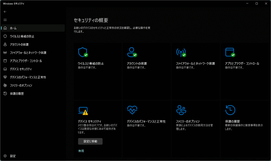Toggle the hamburger navigation menu
The height and width of the screenshot is (161, 271).
5,20
